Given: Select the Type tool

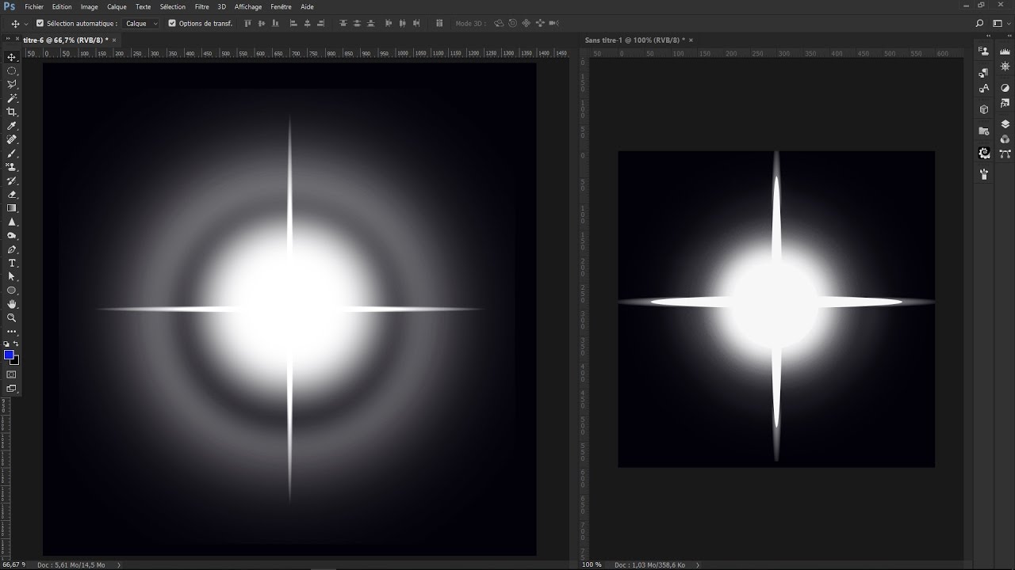Looking at the screenshot, I should pos(12,263).
